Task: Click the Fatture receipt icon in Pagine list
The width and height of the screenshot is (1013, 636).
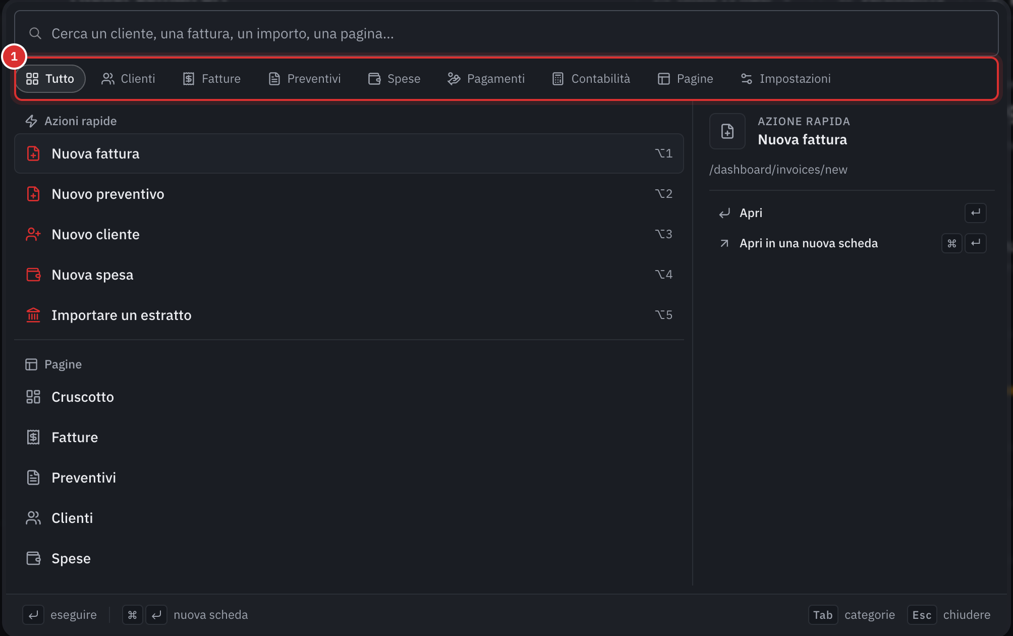Action: tap(33, 437)
